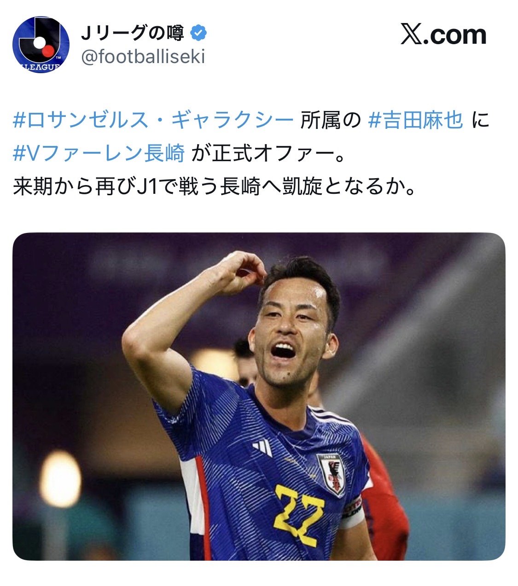518x586 pixels.
Task: Open hashtag #Vファーレン長崎
Action: [x=99, y=153]
